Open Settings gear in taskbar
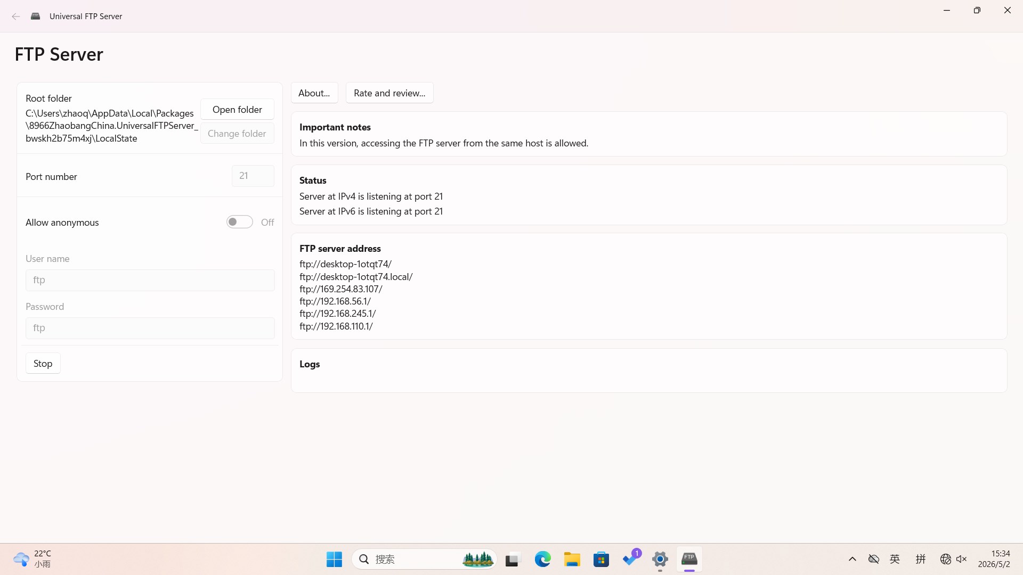 click(660, 559)
